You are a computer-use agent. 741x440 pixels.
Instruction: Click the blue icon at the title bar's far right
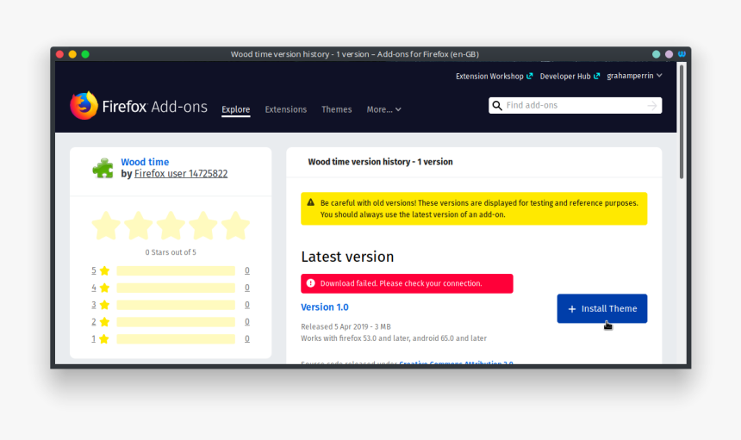682,54
